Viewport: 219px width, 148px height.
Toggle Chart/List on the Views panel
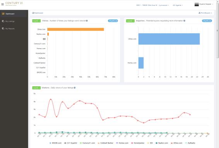113,21
